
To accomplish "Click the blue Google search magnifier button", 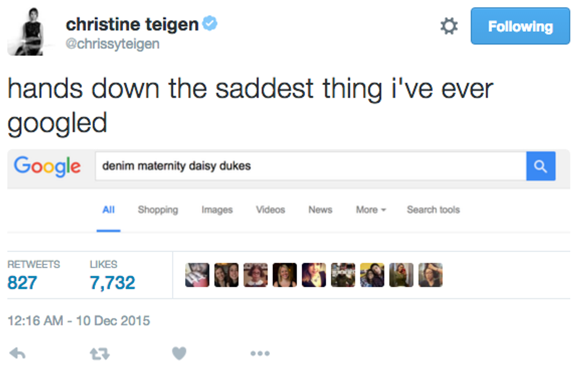I will (x=541, y=166).
